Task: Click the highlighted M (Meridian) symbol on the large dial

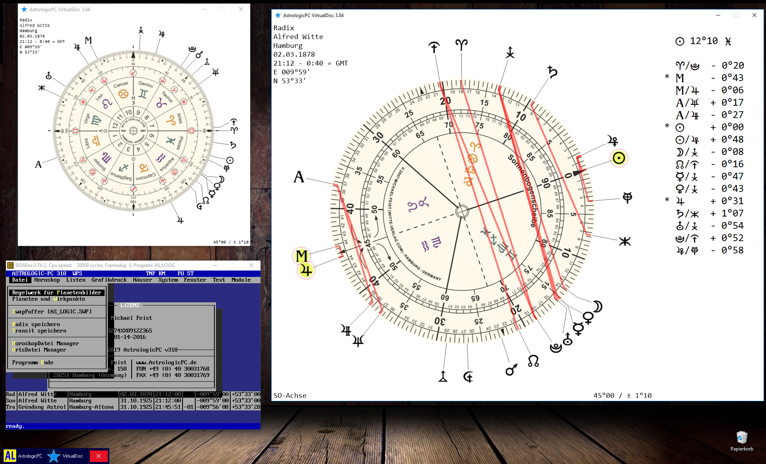Action: [x=301, y=256]
